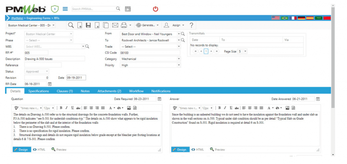Switch to the Workflow tab
Viewport: 347px width, 164px height.
(136, 91)
